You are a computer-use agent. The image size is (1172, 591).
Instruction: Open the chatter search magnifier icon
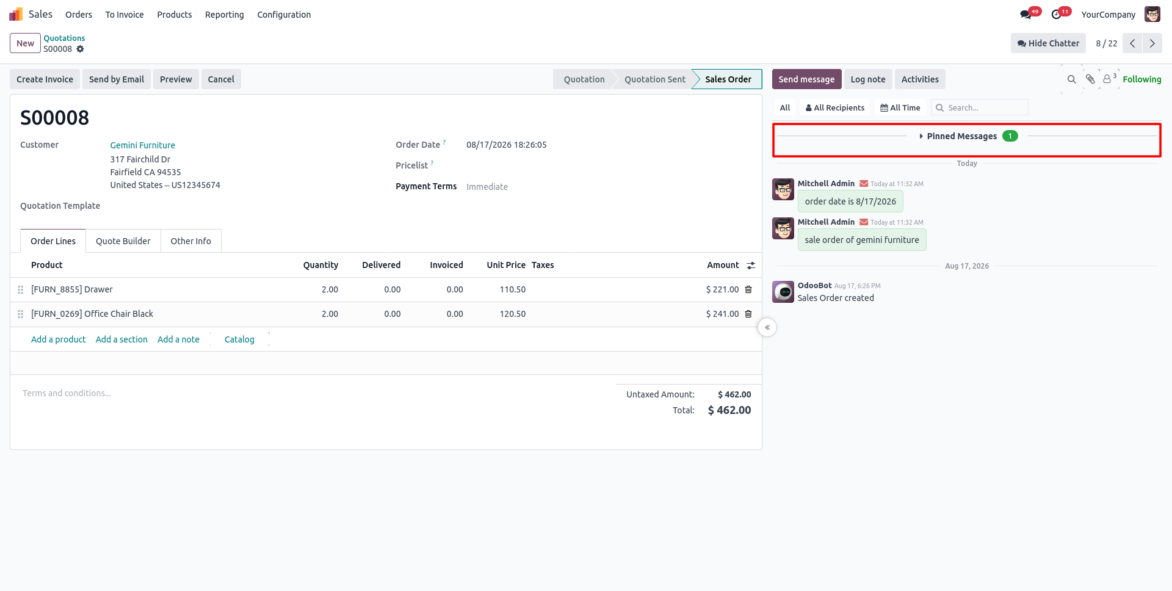tap(1071, 79)
